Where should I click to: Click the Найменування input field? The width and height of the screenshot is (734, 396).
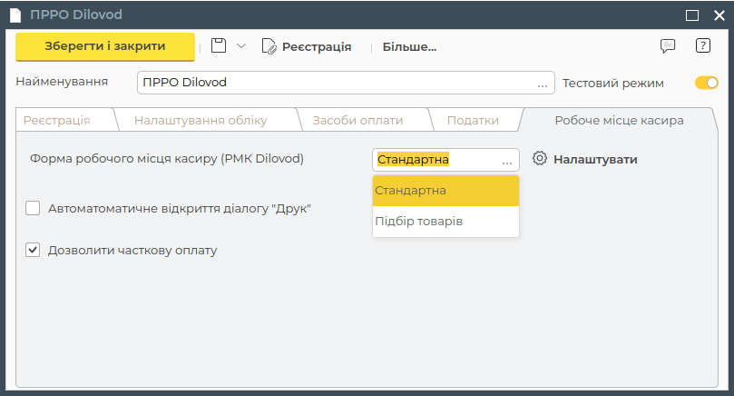346,83
